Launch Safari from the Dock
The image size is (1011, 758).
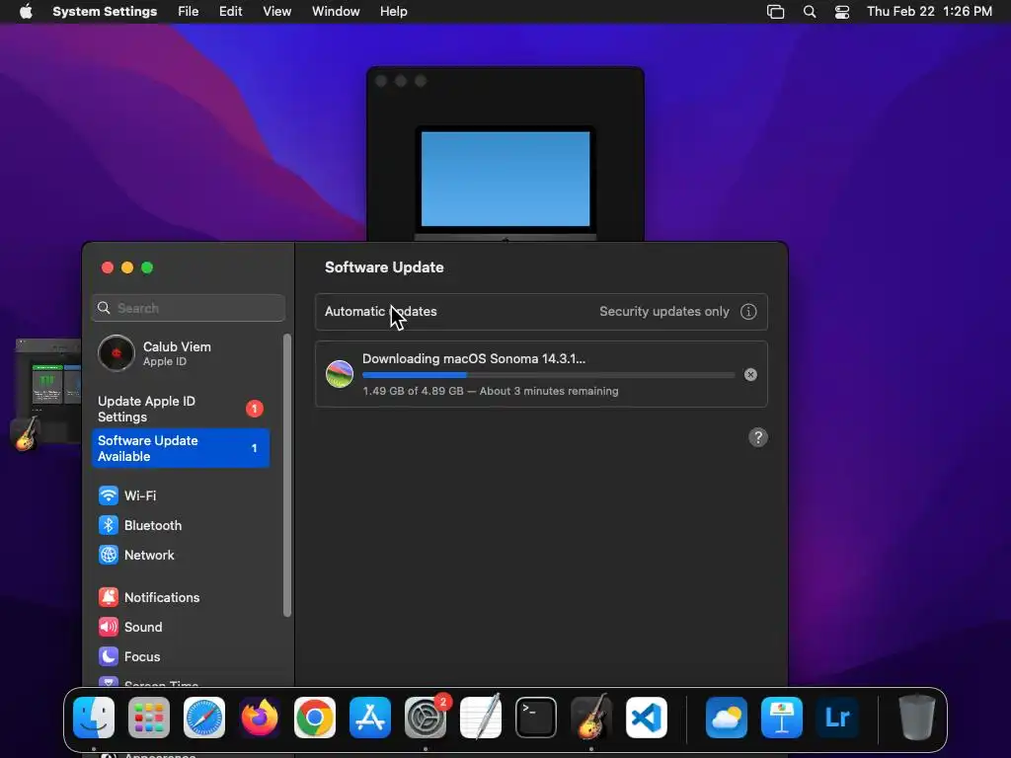[204, 718]
